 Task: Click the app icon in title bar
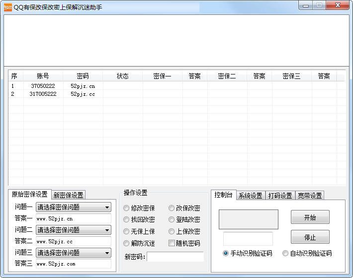tap(7, 7)
